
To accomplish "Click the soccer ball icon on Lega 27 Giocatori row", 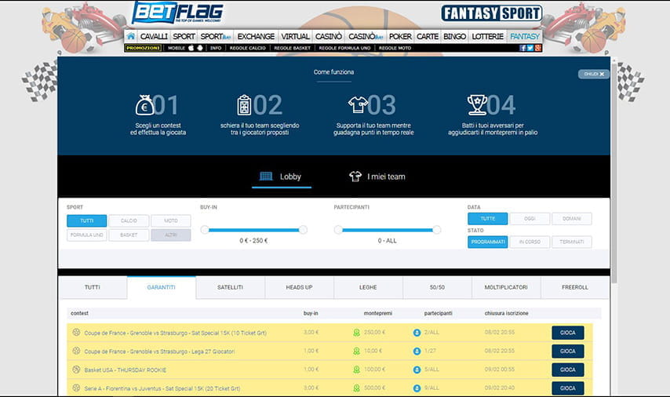I will [x=76, y=351].
